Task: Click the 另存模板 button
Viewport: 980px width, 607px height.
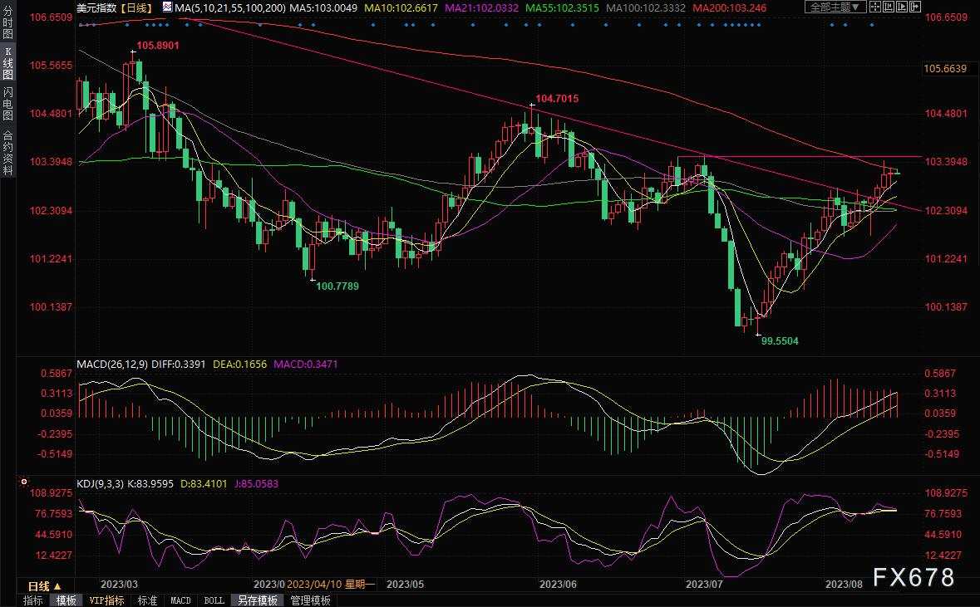Action: click(x=257, y=600)
